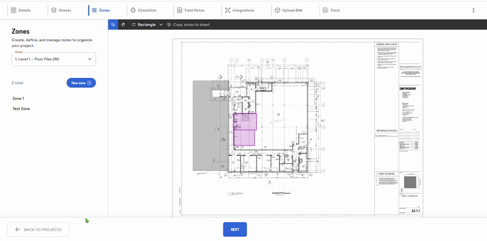Click the Integrations tab icon
Screen dimensions: 487x241
click(228, 10)
